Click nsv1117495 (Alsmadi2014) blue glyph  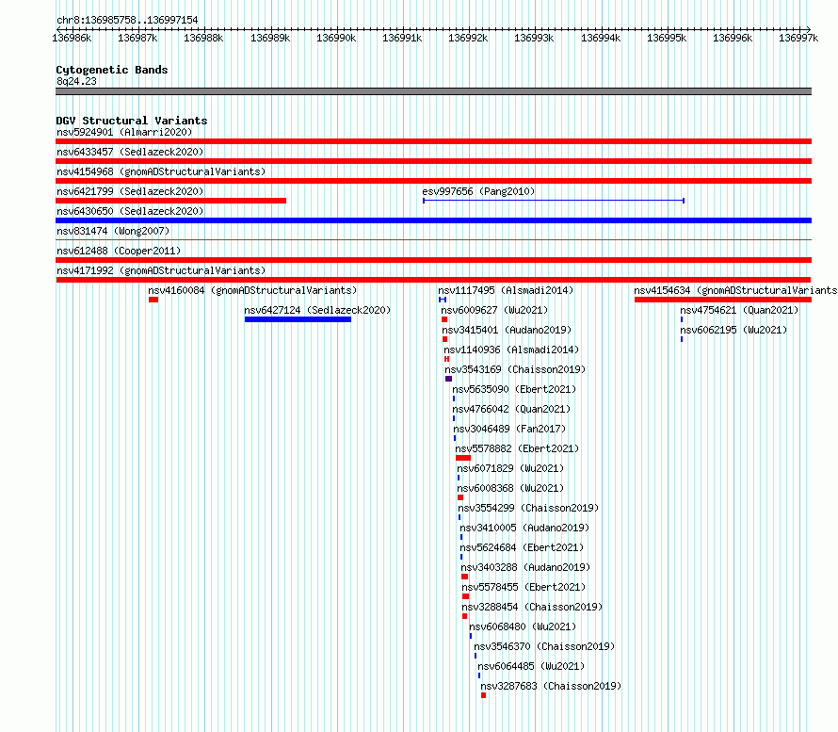[x=443, y=300]
